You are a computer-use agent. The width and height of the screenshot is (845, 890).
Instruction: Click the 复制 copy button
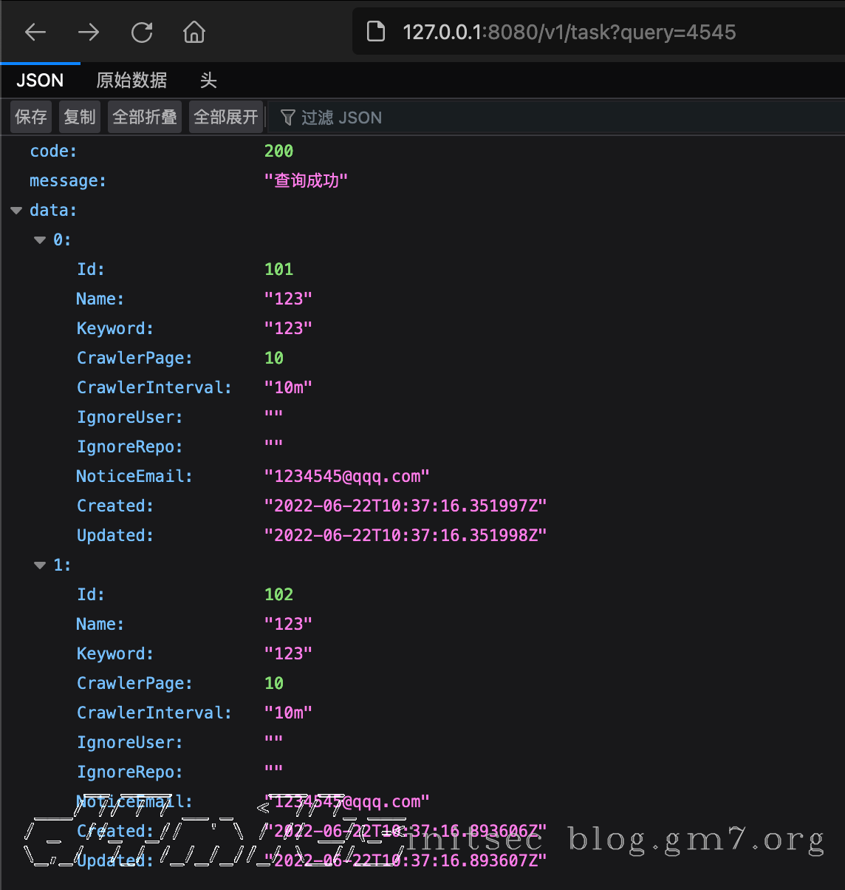pyautogui.click(x=79, y=117)
